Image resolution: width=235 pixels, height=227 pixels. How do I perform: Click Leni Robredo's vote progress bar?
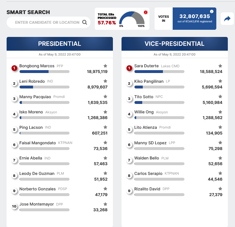point(45,87)
